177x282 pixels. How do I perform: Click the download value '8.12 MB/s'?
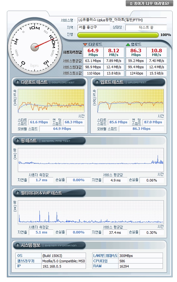[114, 52]
